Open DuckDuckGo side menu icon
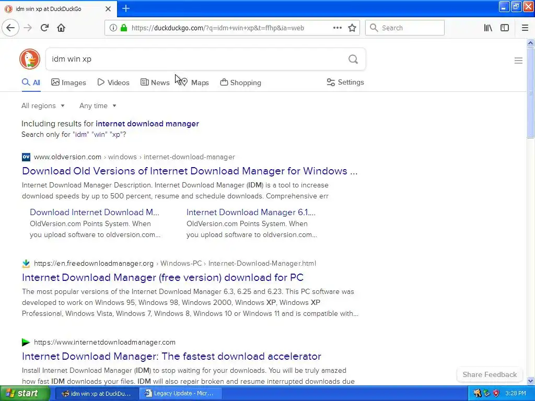Screen dimensions: 535x401 click(518, 61)
